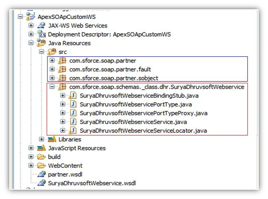Expand SuryaDhruvsoftWebservicePortTypeProxy.java node

click(63, 113)
